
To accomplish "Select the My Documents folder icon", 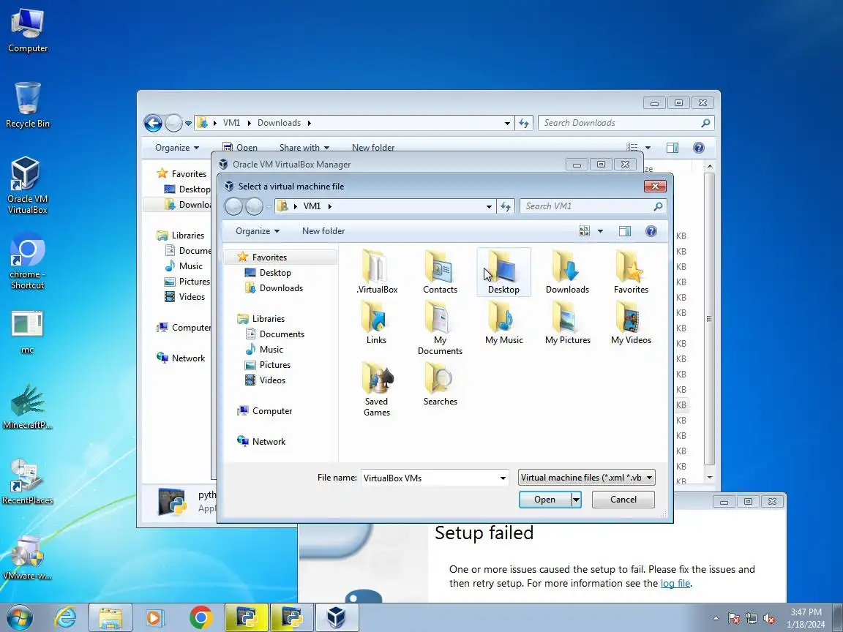I will click(x=440, y=328).
